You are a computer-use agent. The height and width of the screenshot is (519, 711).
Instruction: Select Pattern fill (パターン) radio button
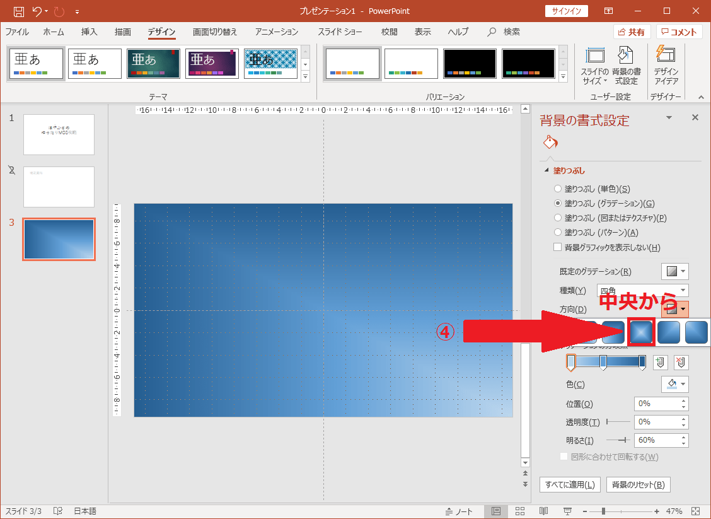point(558,232)
